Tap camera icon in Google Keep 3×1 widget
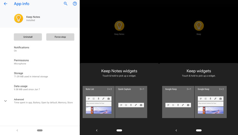Screen dimensions: 238x135 188,105
